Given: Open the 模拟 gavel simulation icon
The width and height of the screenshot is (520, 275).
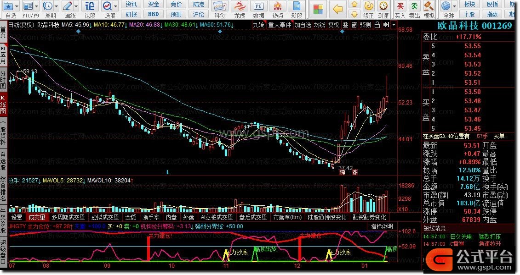Looking at the screenshot, I should pyautogui.click(x=429, y=6).
